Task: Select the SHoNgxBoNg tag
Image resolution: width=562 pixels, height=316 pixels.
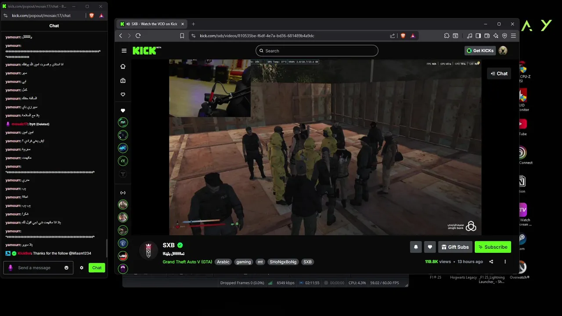Action: (x=283, y=262)
